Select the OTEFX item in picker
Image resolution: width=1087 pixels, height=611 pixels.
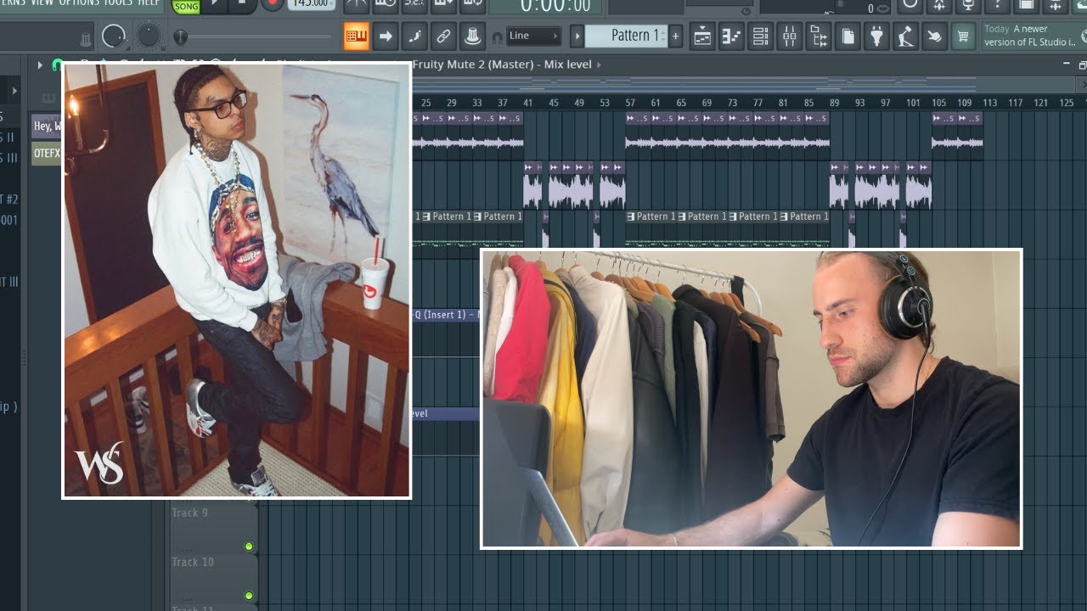[x=47, y=154]
